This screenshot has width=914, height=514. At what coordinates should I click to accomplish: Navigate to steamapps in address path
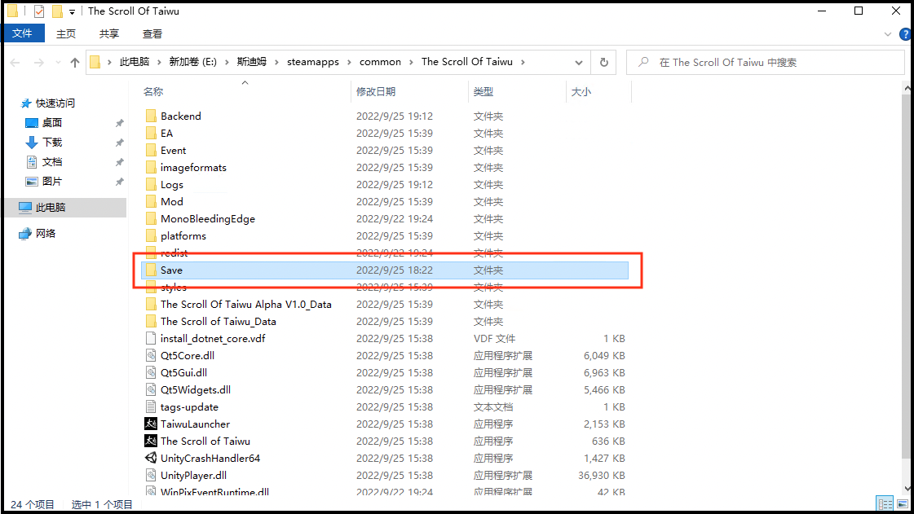(313, 62)
